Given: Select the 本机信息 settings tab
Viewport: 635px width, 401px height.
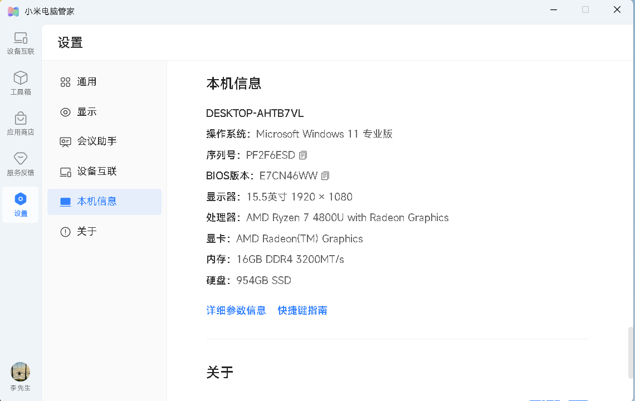Looking at the screenshot, I should click(105, 201).
